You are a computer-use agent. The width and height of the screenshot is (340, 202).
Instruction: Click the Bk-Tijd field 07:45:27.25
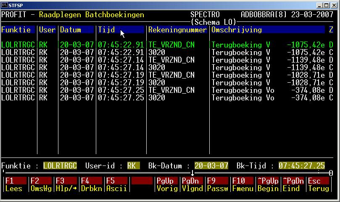pos(302,166)
